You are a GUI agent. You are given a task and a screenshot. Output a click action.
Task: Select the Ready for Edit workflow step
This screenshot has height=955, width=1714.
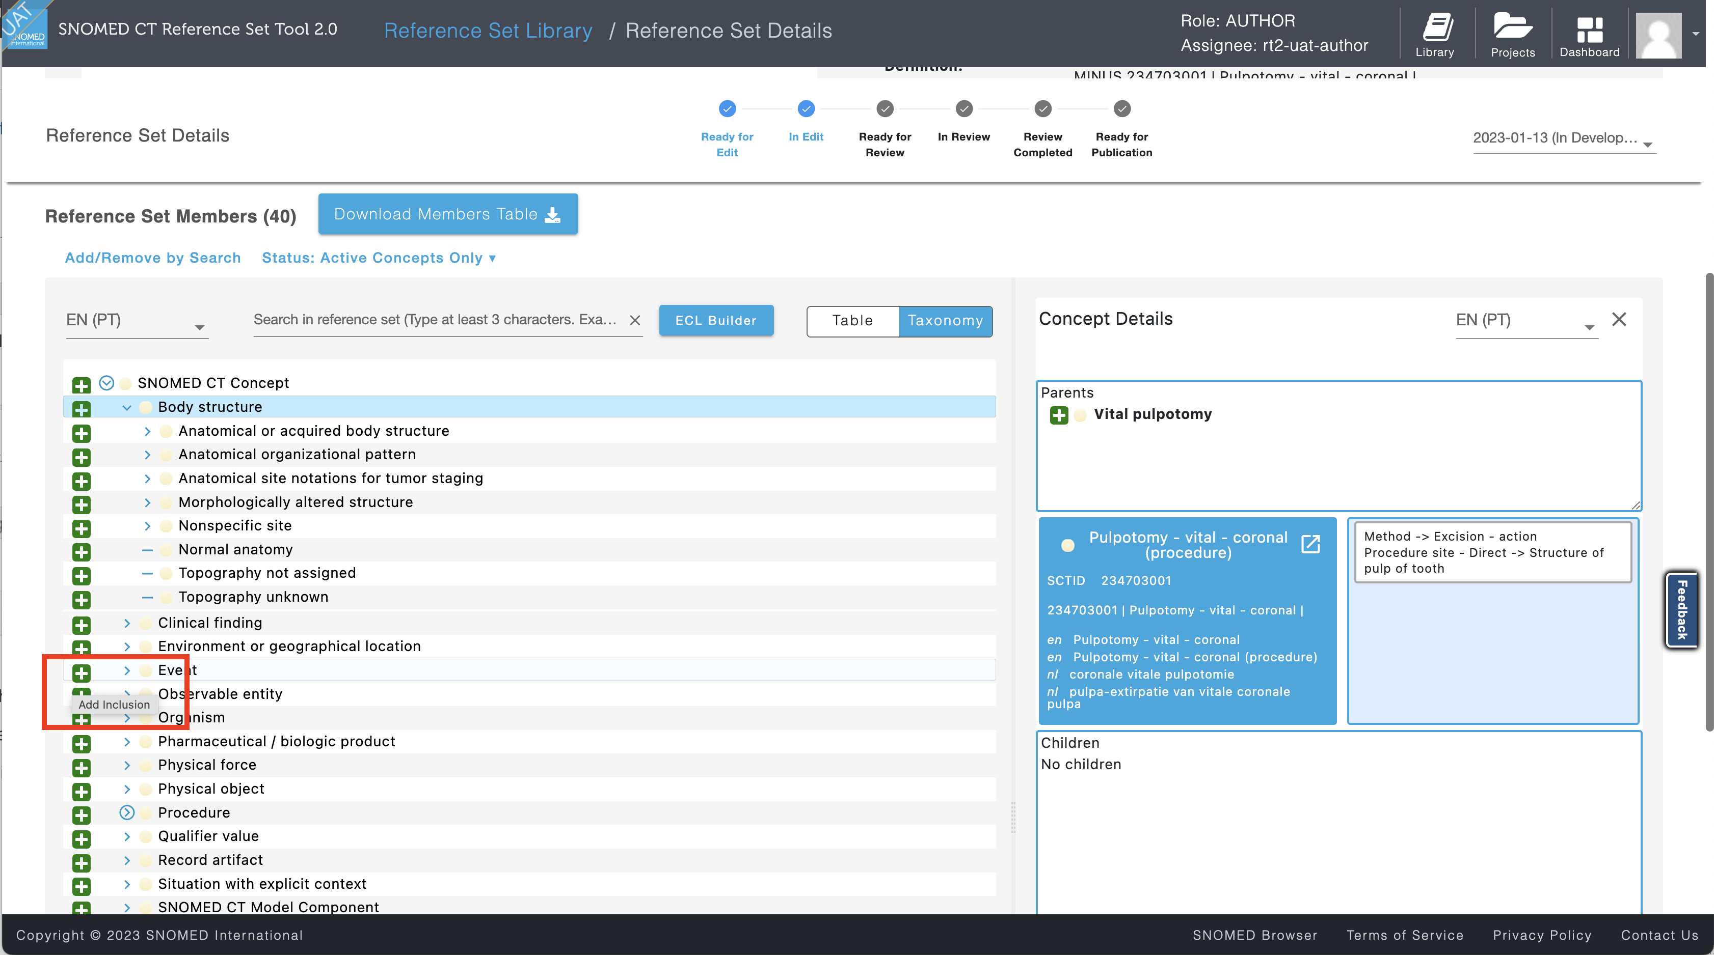(x=727, y=129)
